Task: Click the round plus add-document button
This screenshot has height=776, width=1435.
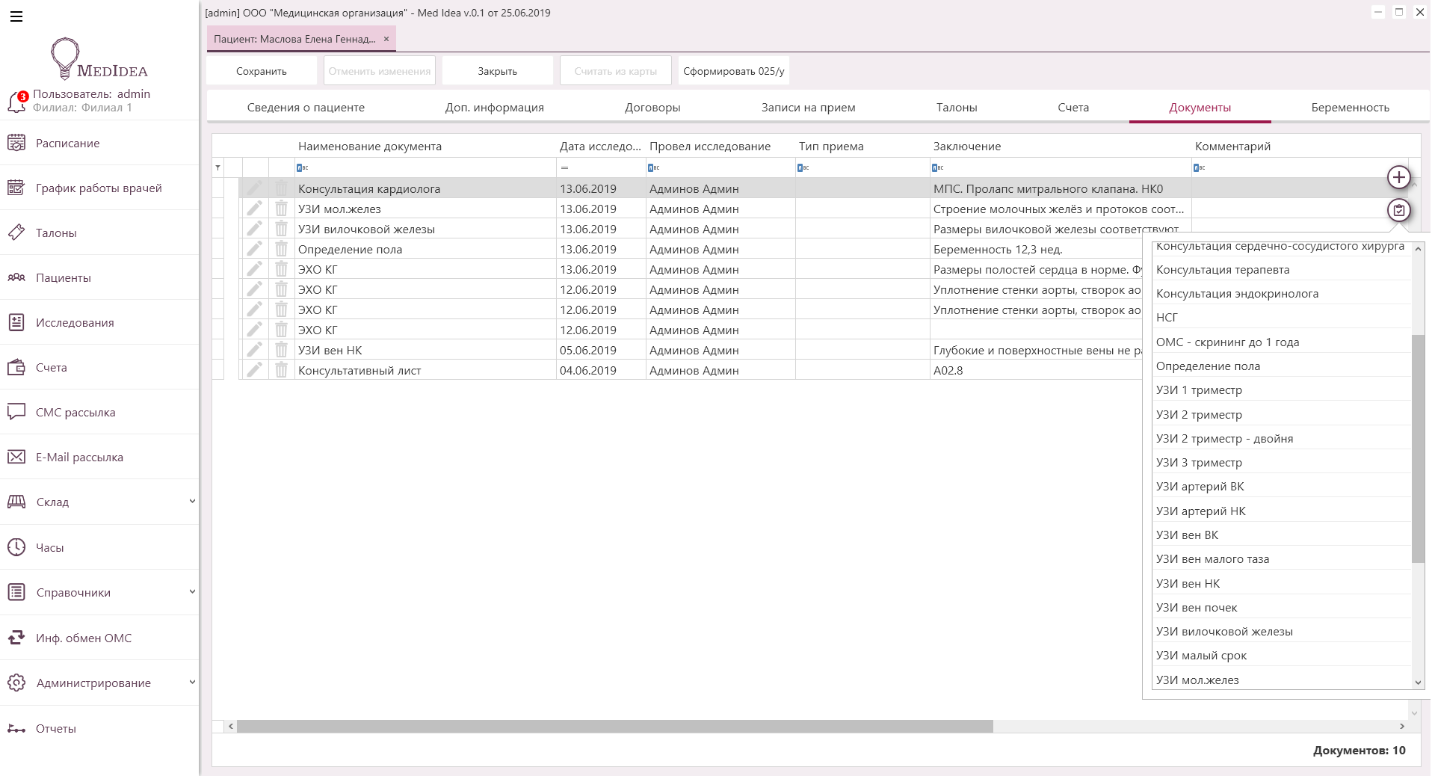Action: click(x=1398, y=178)
